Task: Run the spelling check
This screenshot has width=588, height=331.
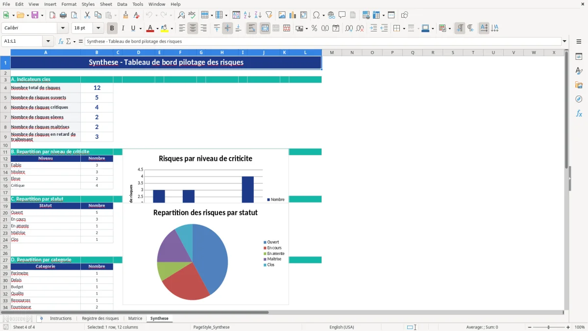Action: [192, 15]
